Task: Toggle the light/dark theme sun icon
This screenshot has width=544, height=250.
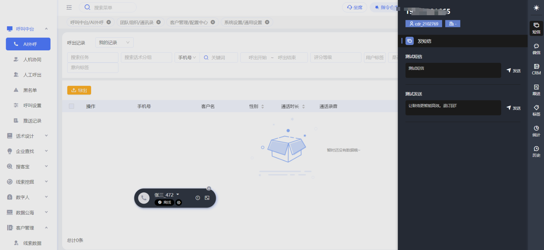Action: pyautogui.click(x=536, y=8)
